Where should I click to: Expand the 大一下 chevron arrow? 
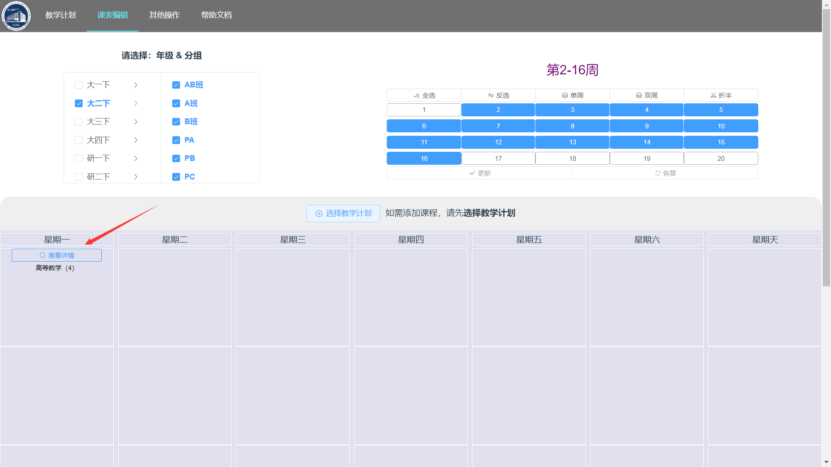coord(136,85)
